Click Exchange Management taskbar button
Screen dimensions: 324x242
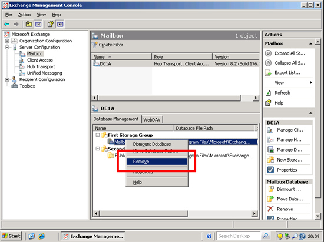93,236
